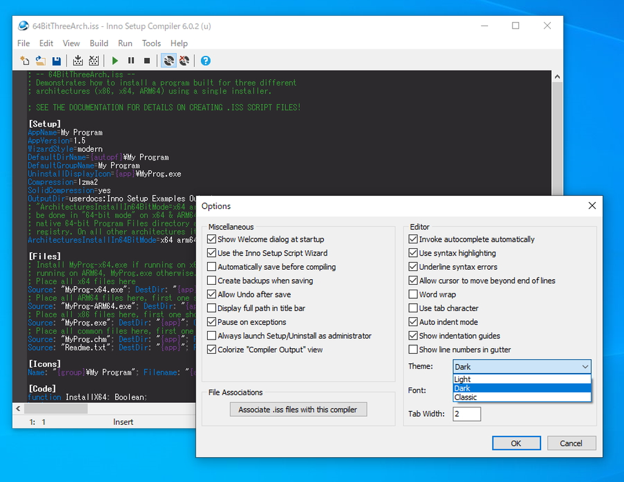This screenshot has width=624, height=482.
Task: Open the Run menu
Action: [x=125, y=43]
